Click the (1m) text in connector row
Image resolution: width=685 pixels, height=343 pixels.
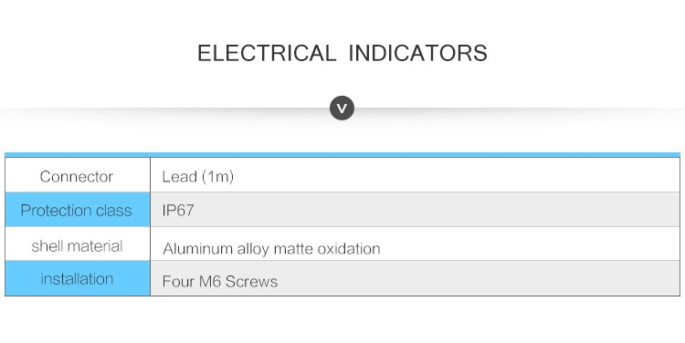218,176
